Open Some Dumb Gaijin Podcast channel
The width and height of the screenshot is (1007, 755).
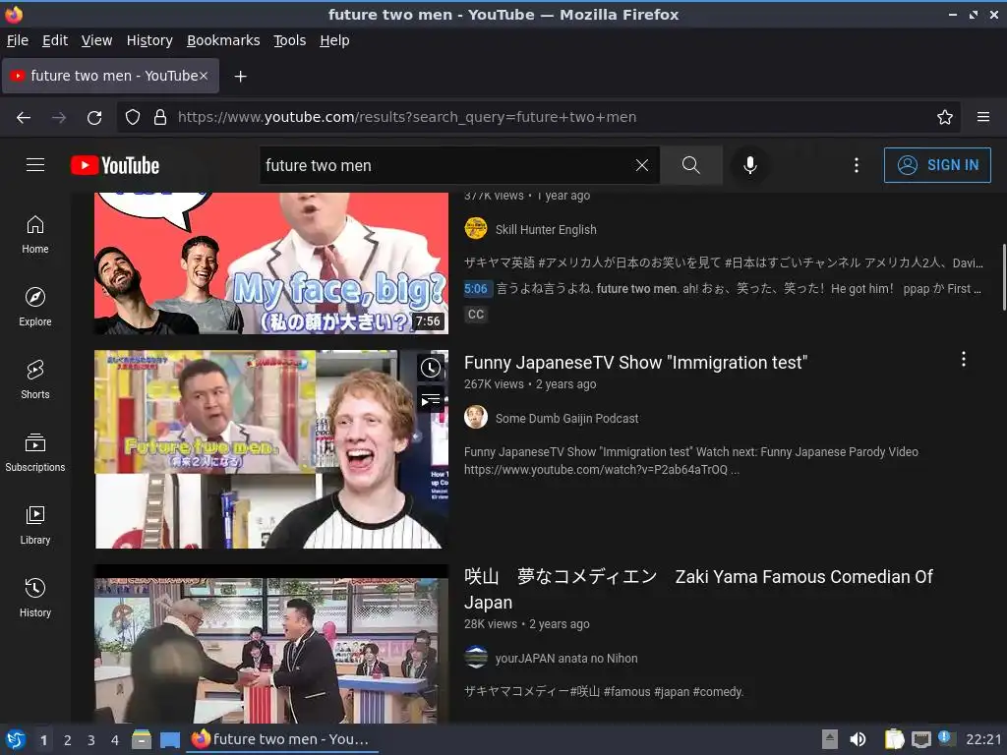pos(567,419)
